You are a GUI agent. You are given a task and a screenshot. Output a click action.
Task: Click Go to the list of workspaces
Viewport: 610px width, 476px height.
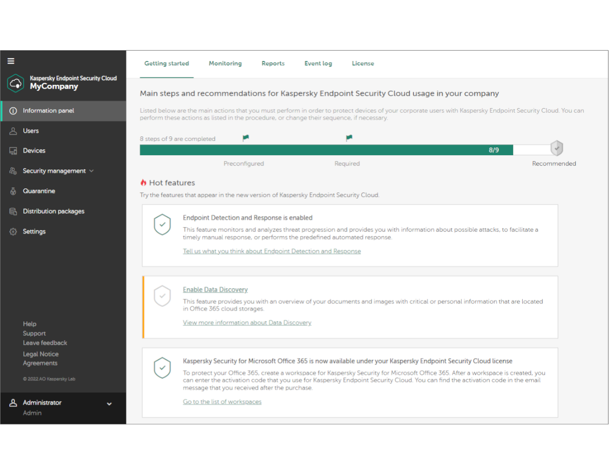(222, 402)
